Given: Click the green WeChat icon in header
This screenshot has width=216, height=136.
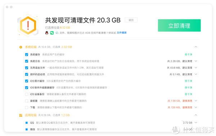Looking at the screenshot, I should pyautogui.click(x=52, y=33).
